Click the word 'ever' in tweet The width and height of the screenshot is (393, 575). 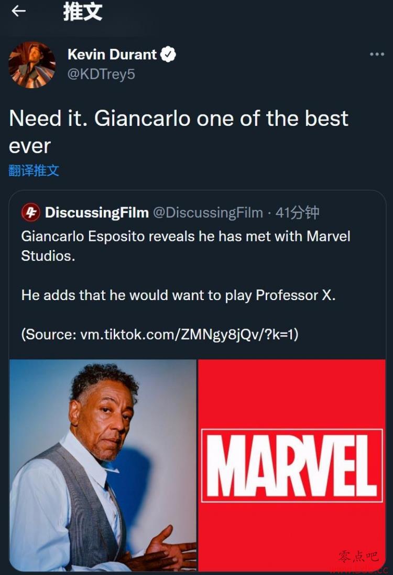[x=30, y=146]
